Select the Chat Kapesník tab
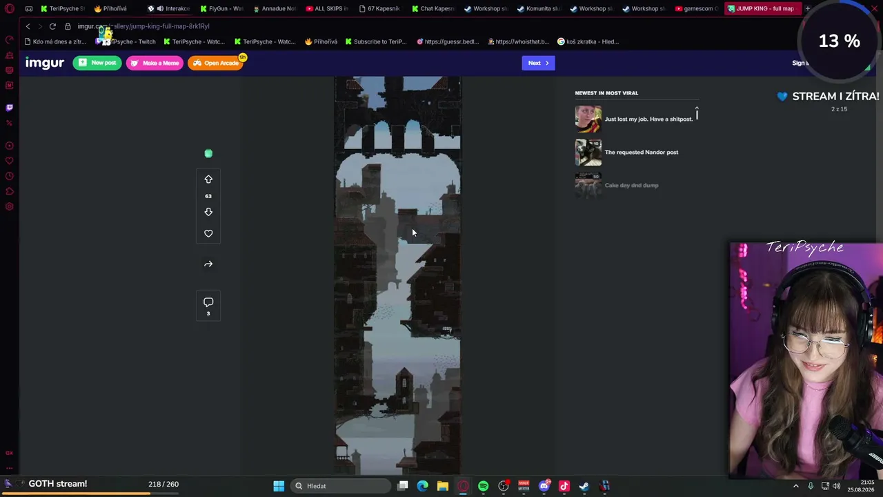Screen dimensions: 883x497 coord(433,9)
